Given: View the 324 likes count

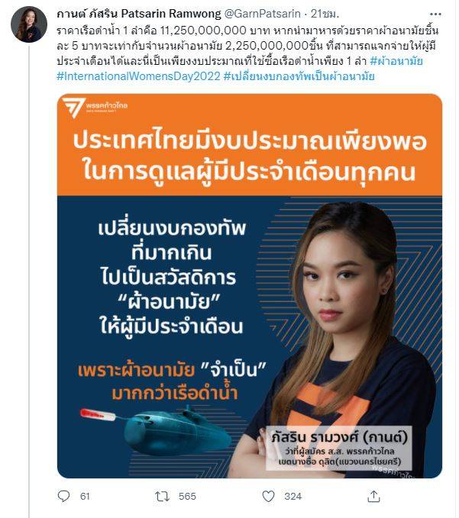Looking at the screenshot, I should (293, 496).
